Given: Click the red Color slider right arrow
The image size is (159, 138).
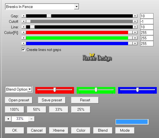Looking at the screenshot, I should pos(135,33).
